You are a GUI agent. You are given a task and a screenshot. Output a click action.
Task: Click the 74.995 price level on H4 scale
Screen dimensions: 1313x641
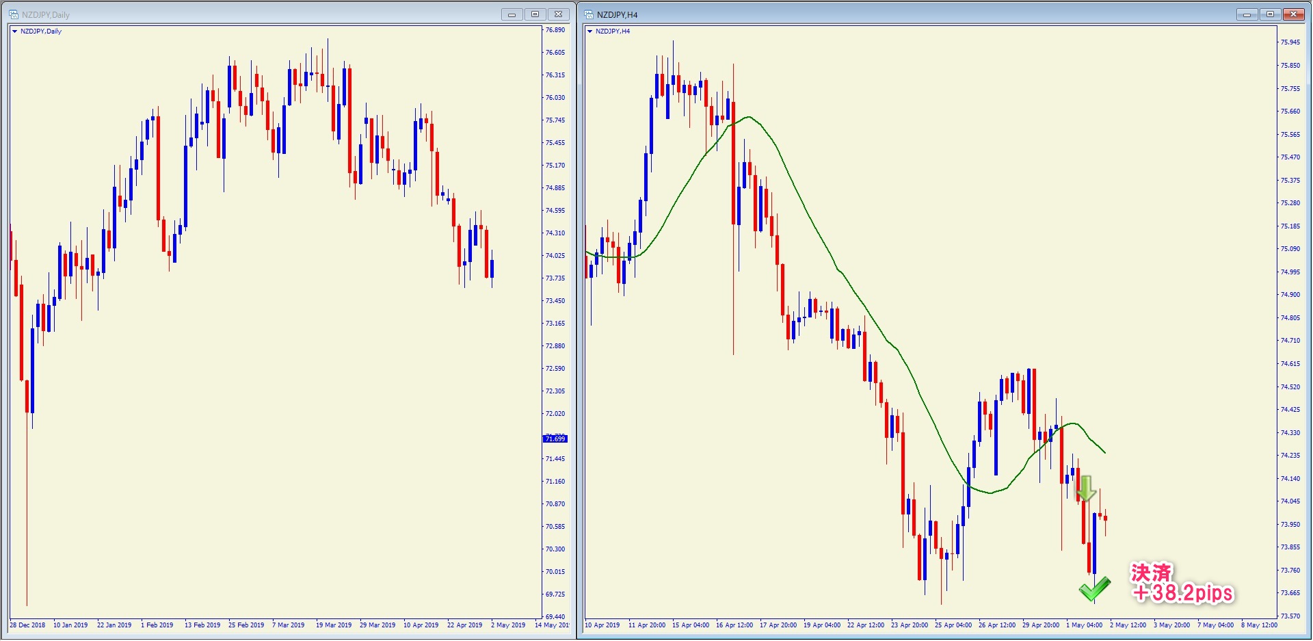coord(1290,272)
